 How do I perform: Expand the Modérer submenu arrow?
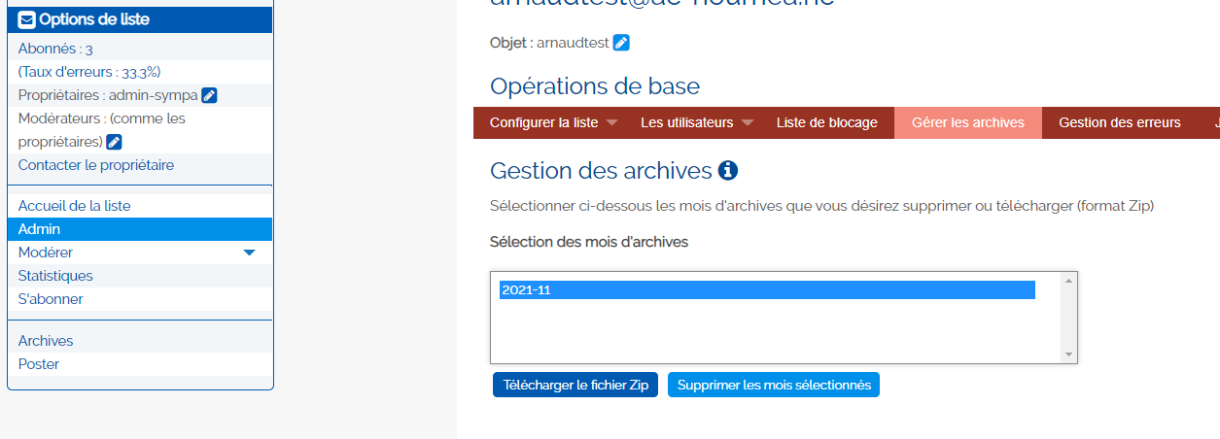[249, 253]
